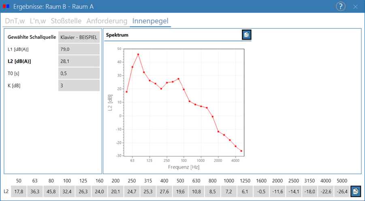The width and height of the screenshot is (365, 201).
Task: Click the 1000 Hz L2 value 7,2
Action: pos(229,191)
